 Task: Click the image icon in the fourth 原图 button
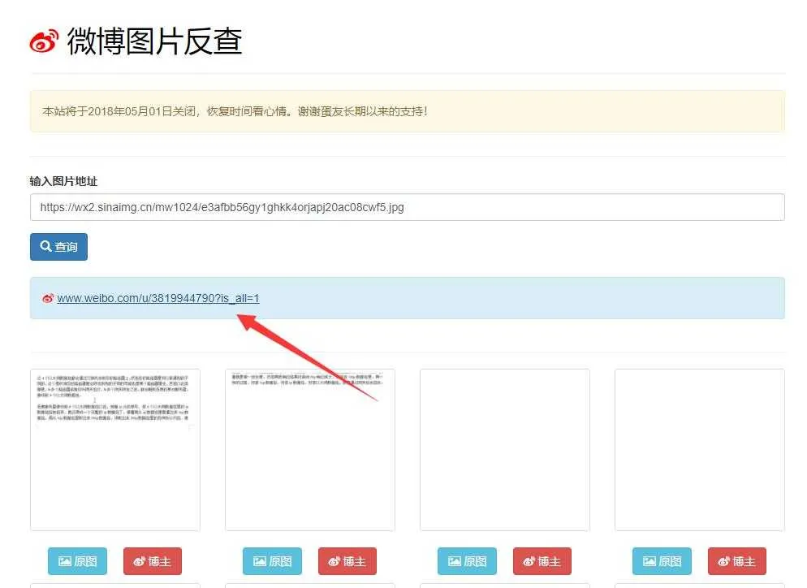click(649, 560)
